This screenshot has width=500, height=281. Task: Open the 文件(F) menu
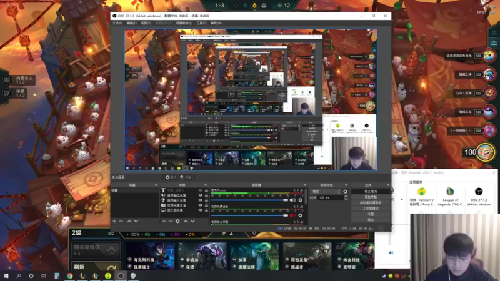coord(117,23)
